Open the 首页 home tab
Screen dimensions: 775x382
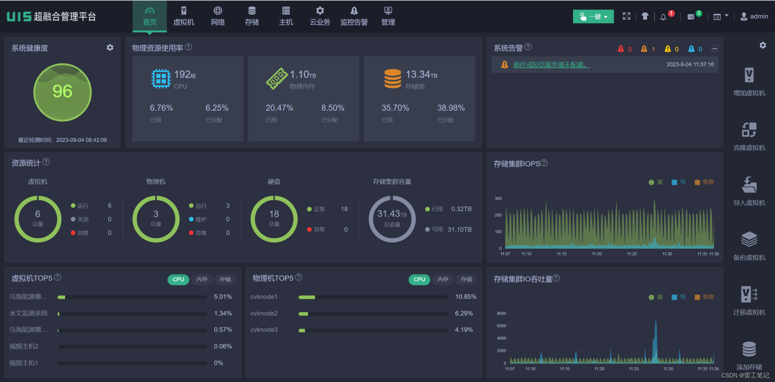pos(149,16)
